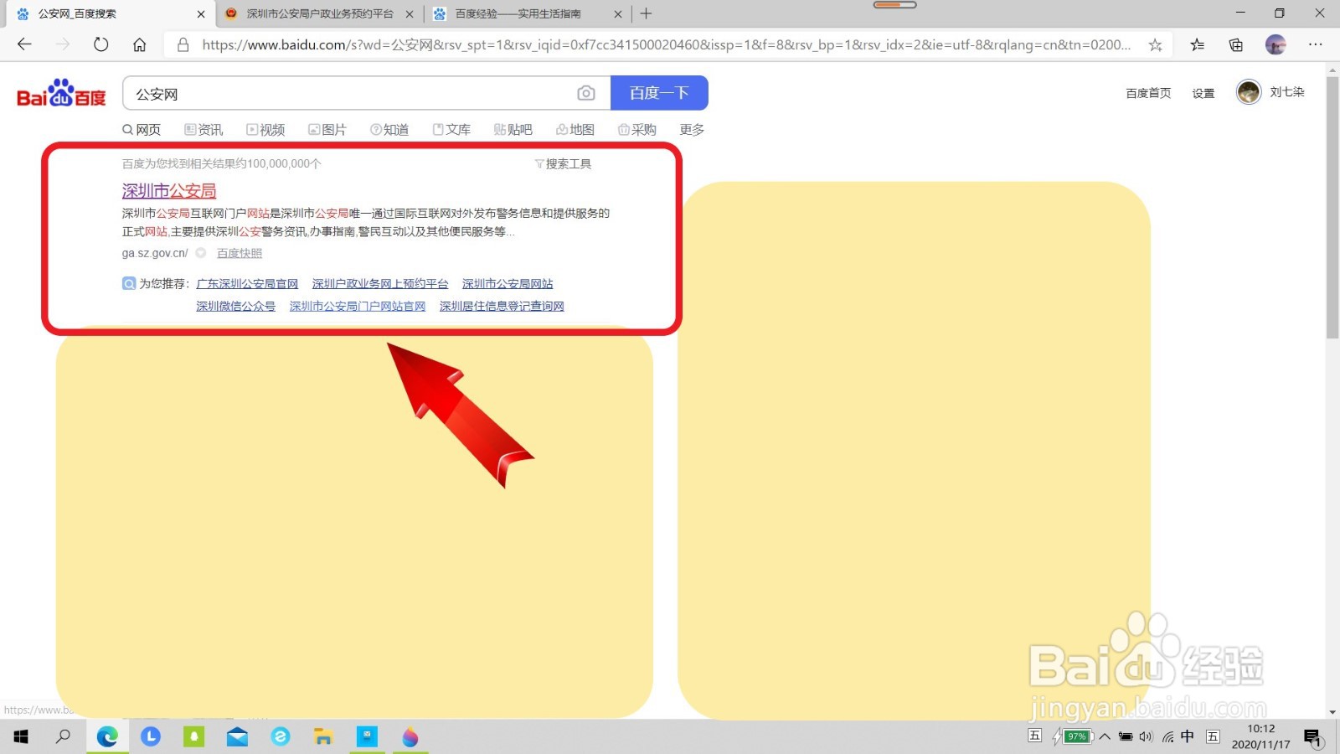Select the 采购 search category
1340x754 pixels.
pyautogui.click(x=637, y=129)
